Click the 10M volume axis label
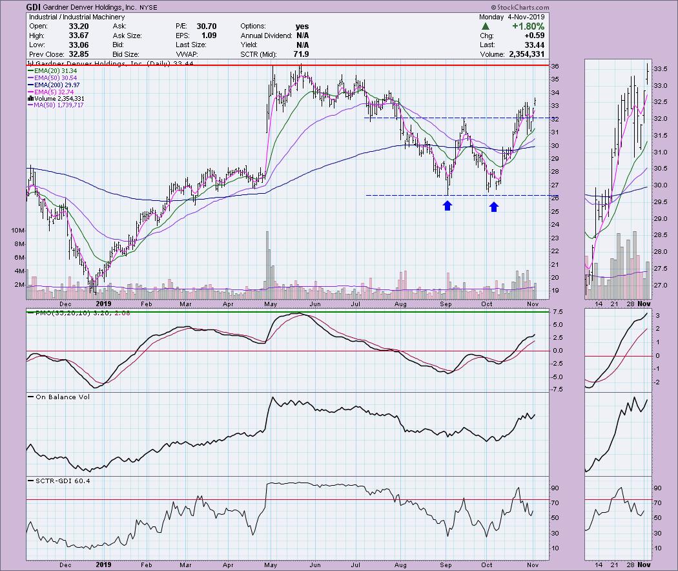The width and height of the screenshot is (678, 571). [x=17, y=231]
